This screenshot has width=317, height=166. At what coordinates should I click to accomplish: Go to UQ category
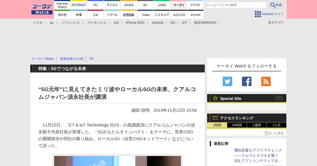tap(116, 23)
